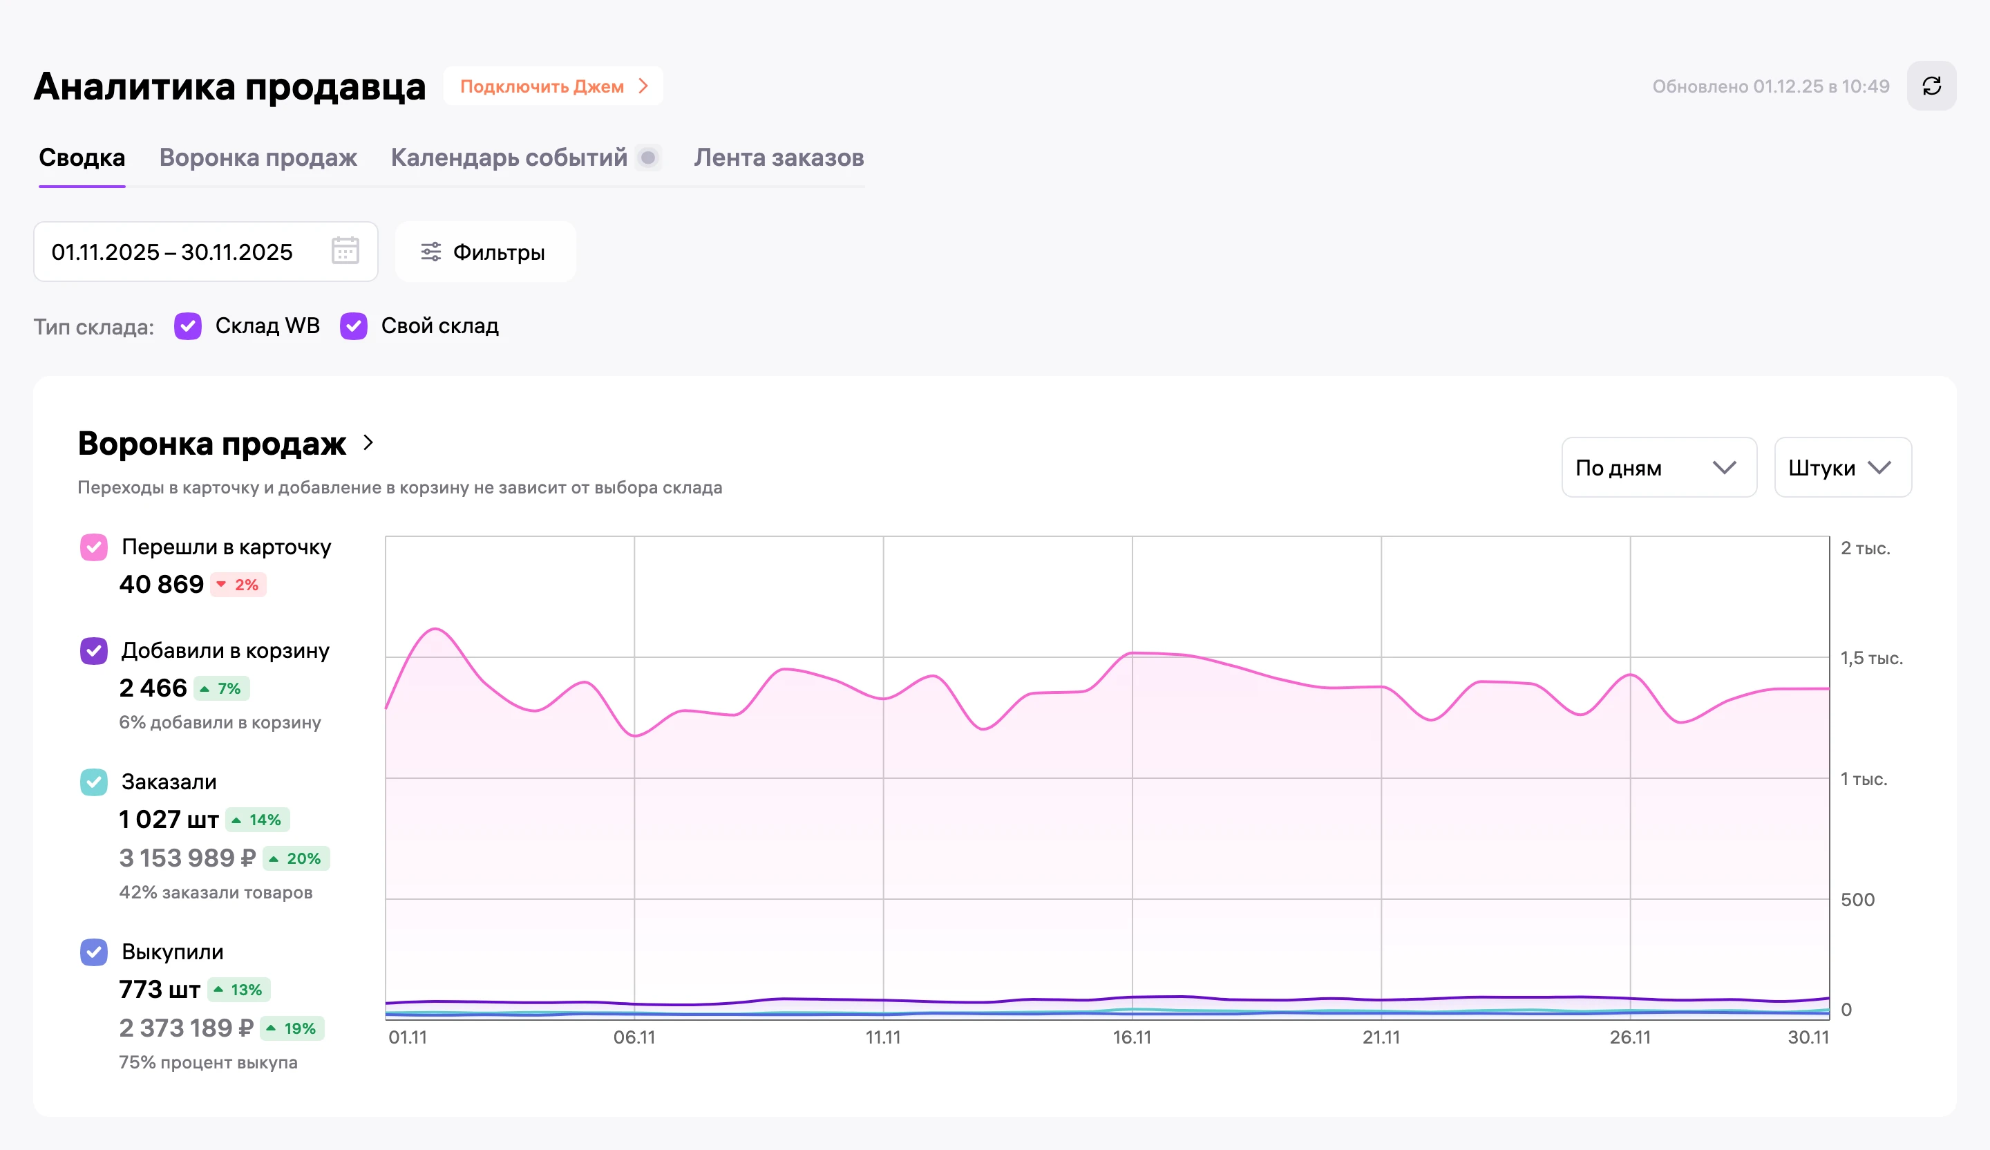Open the Штуки units dropdown

(1842, 468)
